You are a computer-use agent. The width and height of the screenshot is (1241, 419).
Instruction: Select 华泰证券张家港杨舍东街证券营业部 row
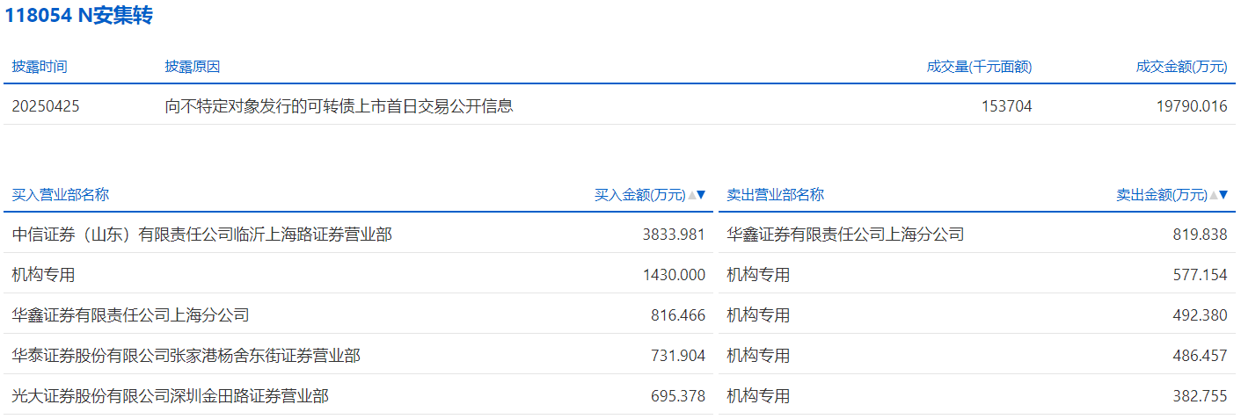(186, 356)
